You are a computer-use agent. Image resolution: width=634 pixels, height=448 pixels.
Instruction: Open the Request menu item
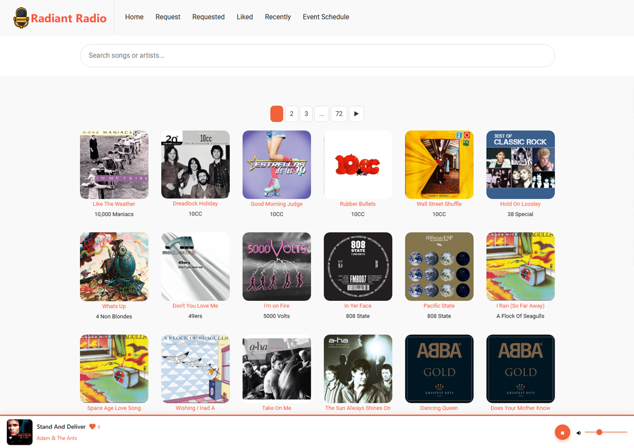pyautogui.click(x=167, y=17)
